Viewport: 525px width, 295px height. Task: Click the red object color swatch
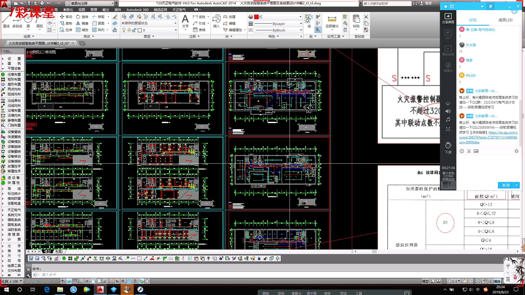click(x=256, y=17)
